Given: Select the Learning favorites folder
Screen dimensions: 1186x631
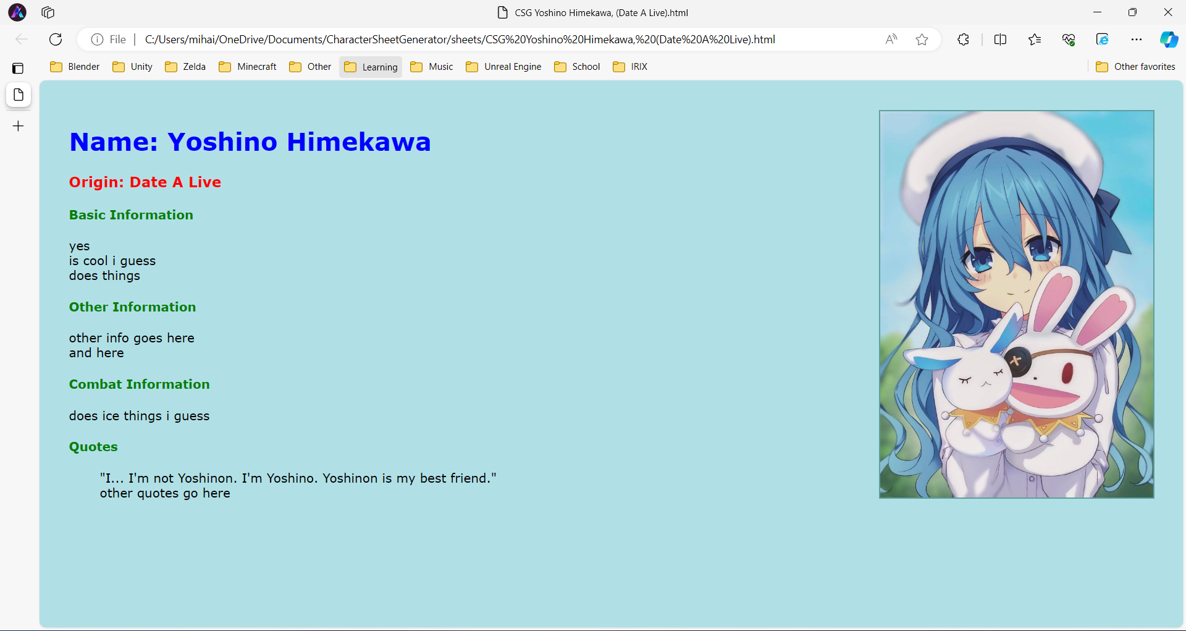Looking at the screenshot, I should tap(371, 67).
